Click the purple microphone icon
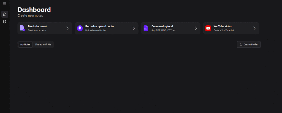Screen dimensions: 282x113 (80, 28)
